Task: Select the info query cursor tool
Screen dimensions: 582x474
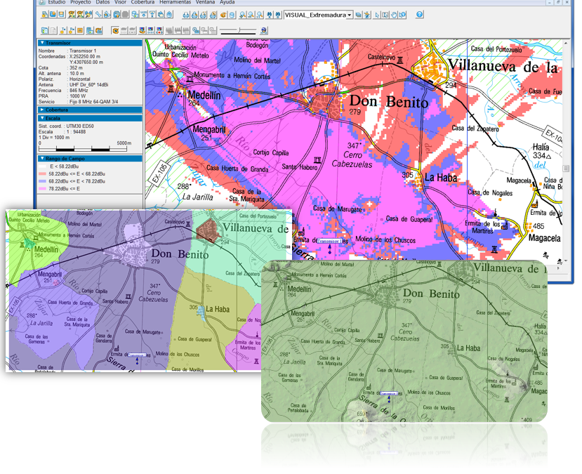Action: 402,15
